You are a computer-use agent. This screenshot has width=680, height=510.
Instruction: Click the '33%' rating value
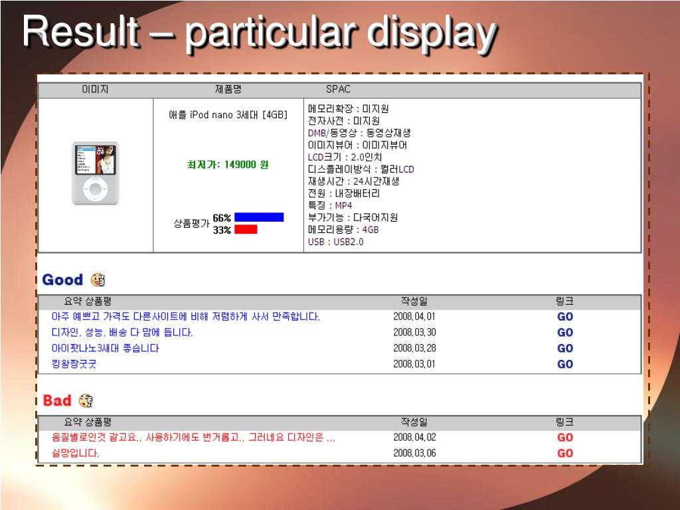pyautogui.click(x=222, y=230)
